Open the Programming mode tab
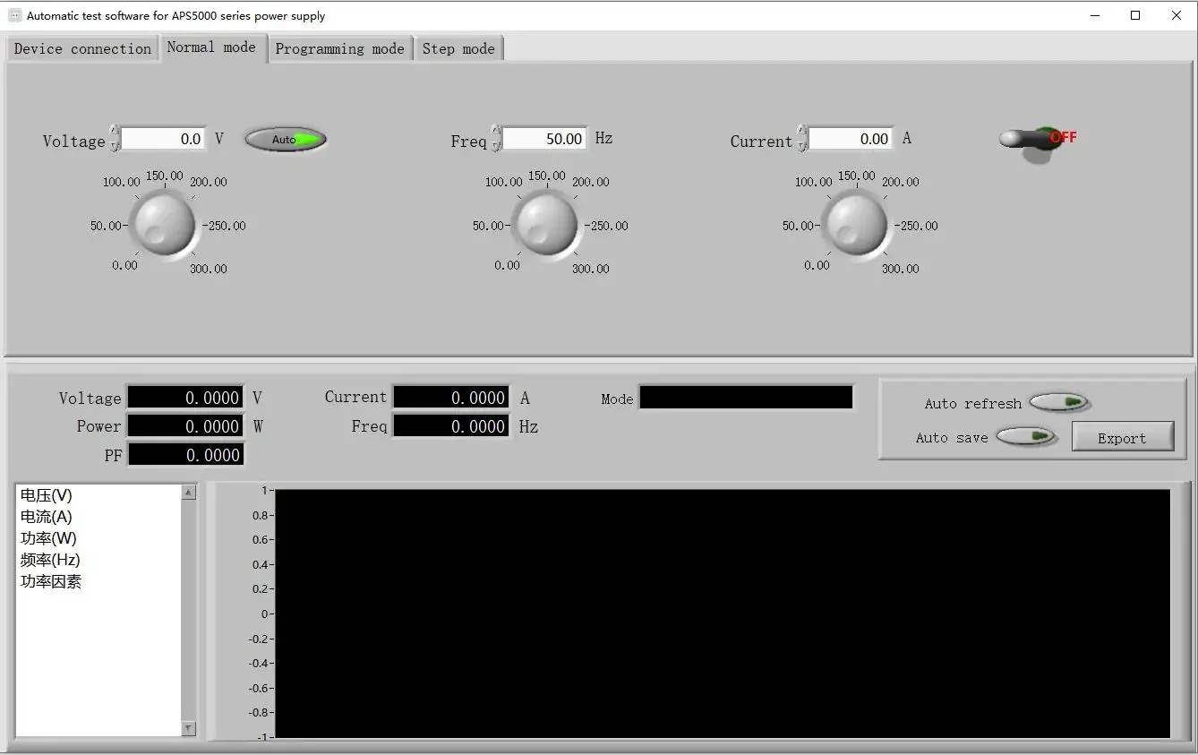 [339, 48]
